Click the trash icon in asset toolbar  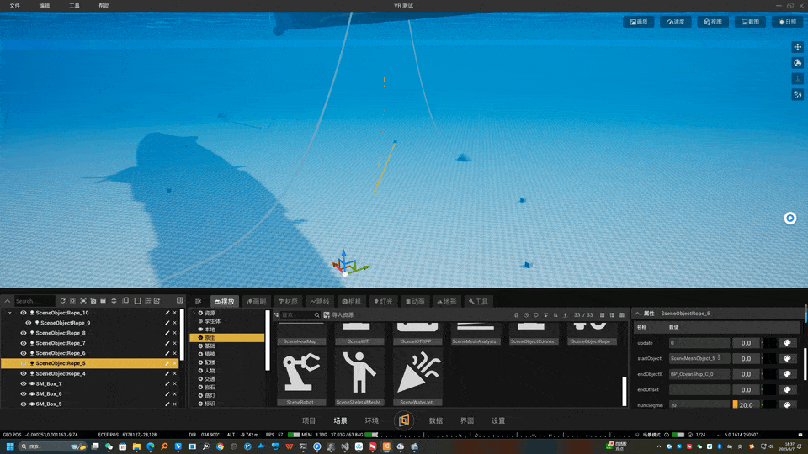[516, 315]
